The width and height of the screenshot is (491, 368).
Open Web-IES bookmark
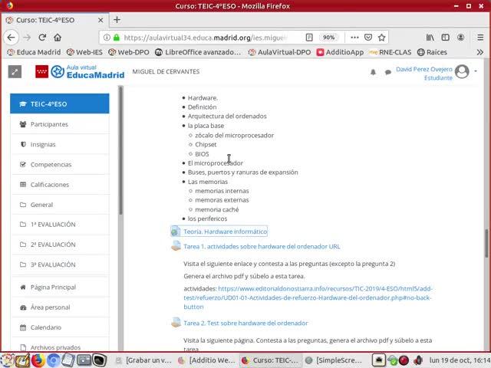point(84,52)
